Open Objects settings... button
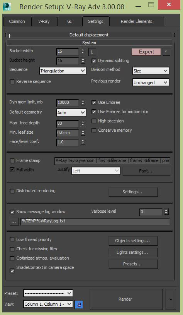The image size is (183, 315). tap(133, 241)
